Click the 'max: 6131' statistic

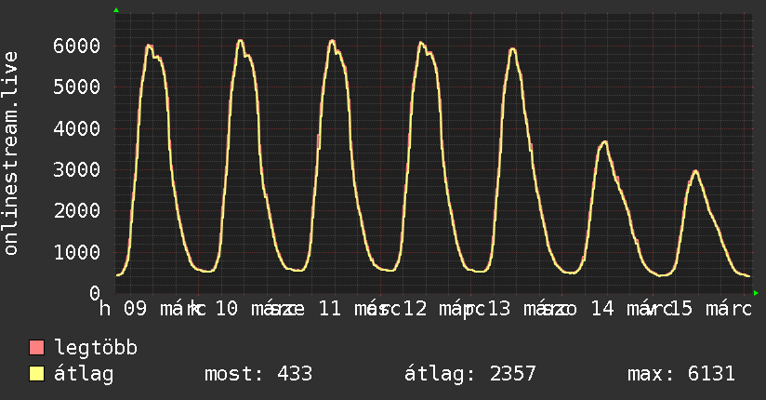[681, 374]
